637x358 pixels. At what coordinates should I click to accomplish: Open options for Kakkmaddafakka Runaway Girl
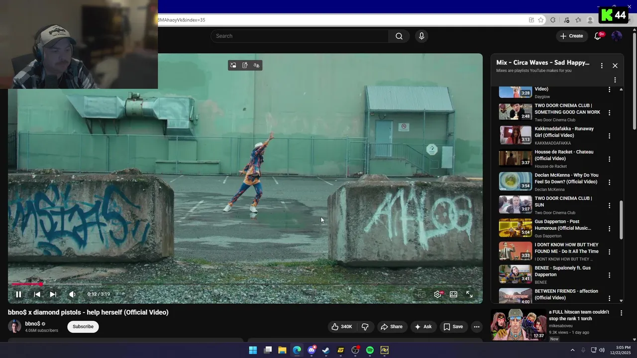click(x=609, y=136)
